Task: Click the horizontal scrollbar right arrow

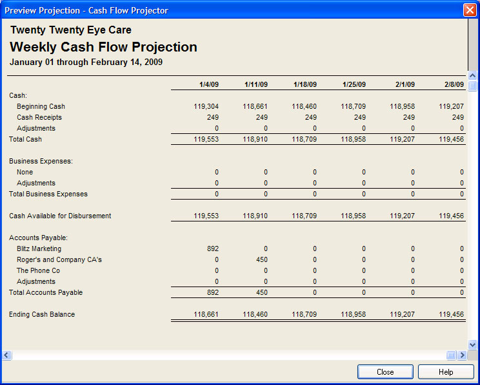Action: (463, 355)
